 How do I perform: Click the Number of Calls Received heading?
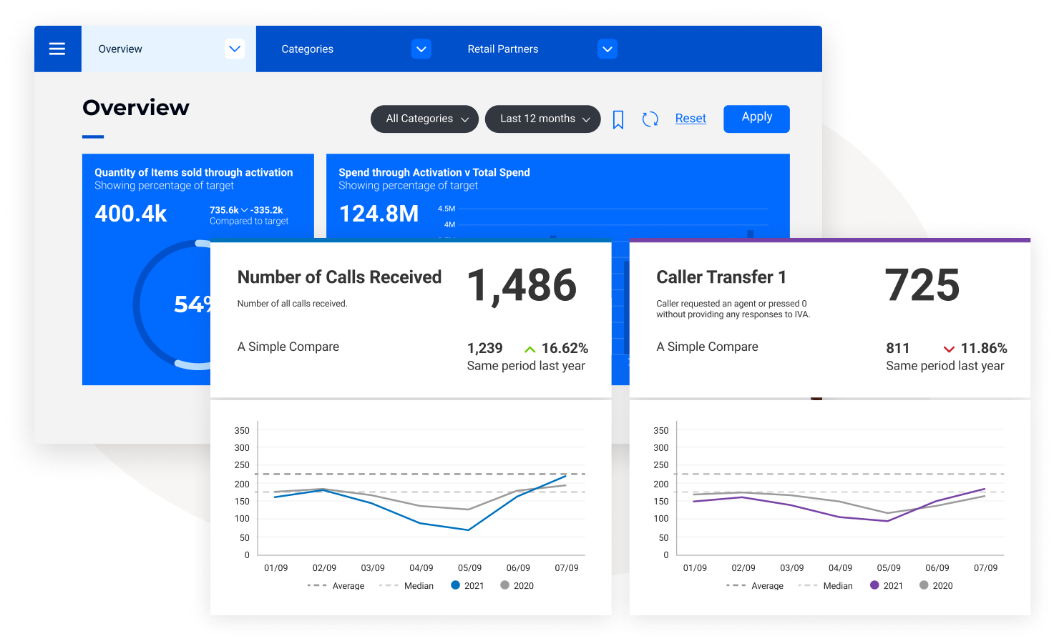point(339,277)
